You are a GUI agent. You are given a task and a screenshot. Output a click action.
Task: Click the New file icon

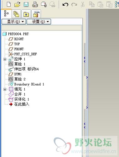point(9,4)
